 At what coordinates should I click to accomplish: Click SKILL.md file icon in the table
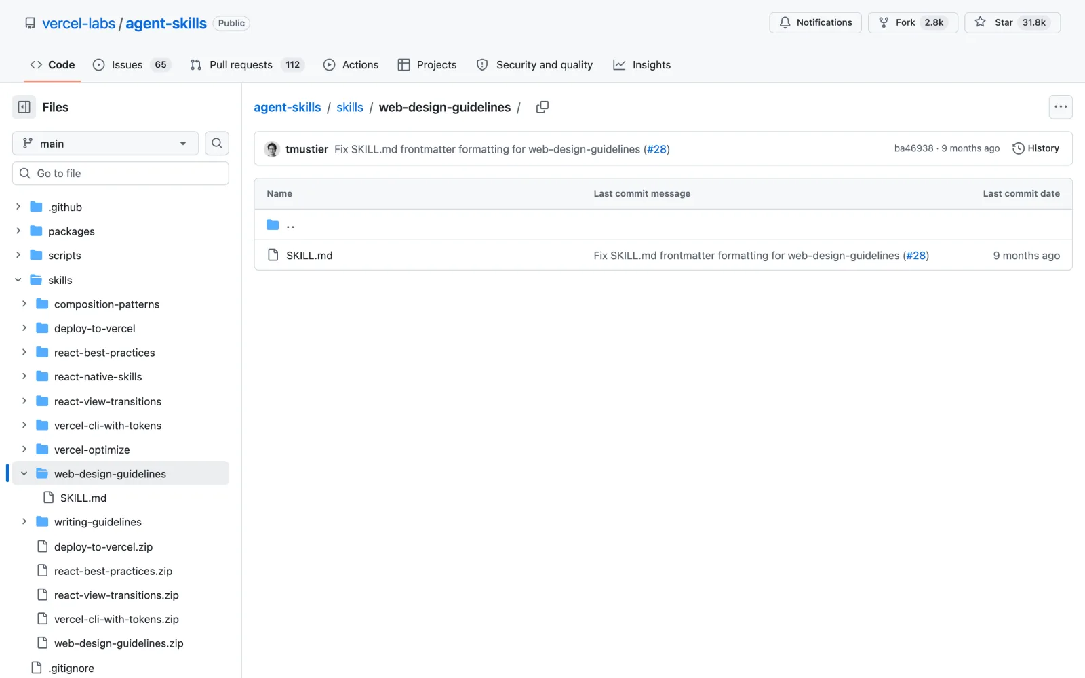273,255
